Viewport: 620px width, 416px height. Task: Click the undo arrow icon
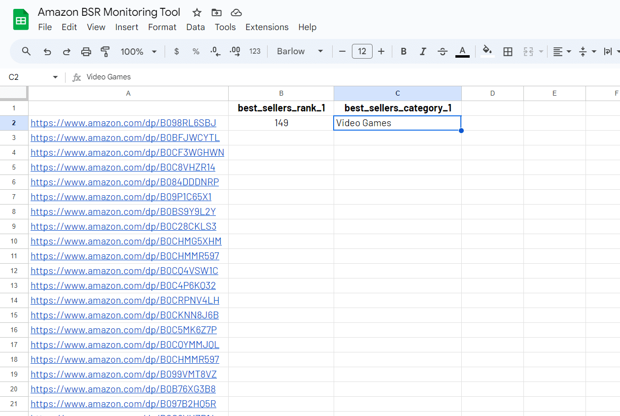coord(47,52)
